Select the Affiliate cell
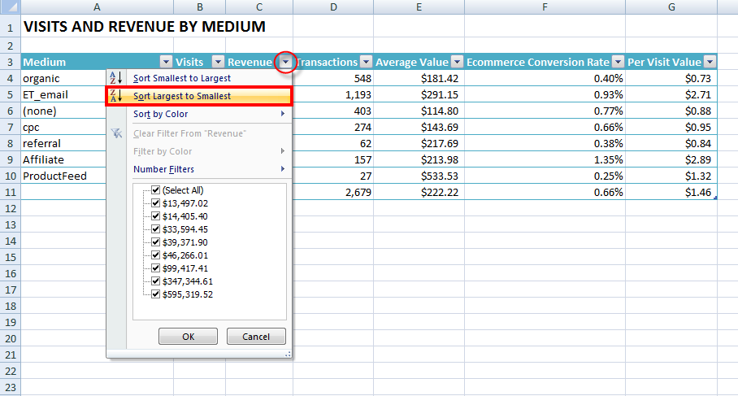The image size is (738, 396). (x=64, y=159)
